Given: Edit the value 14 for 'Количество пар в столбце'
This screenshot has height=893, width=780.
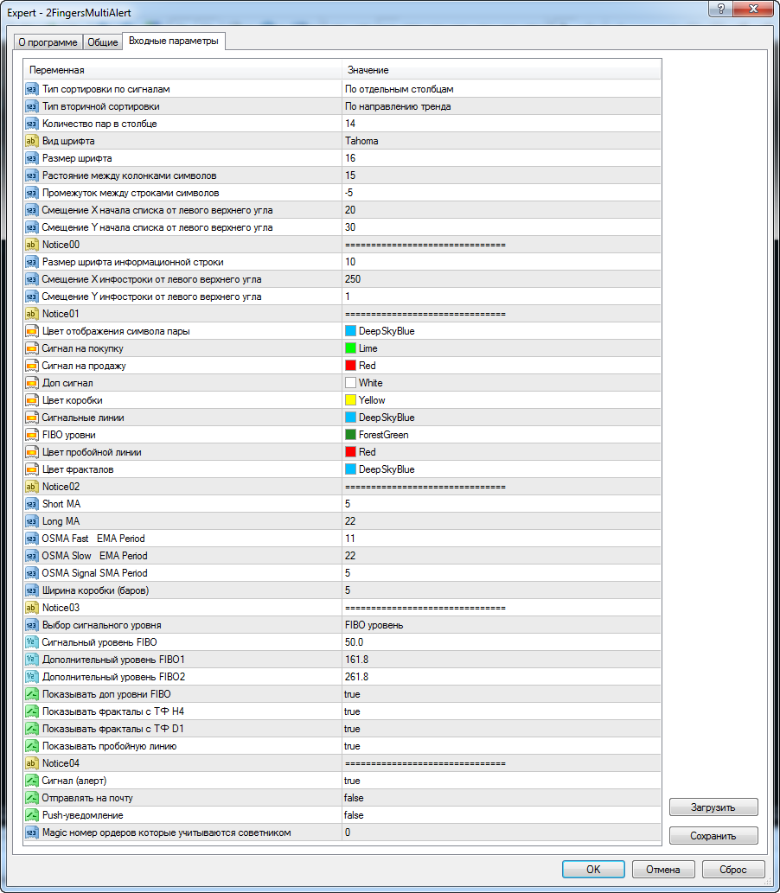Looking at the screenshot, I should pos(502,124).
